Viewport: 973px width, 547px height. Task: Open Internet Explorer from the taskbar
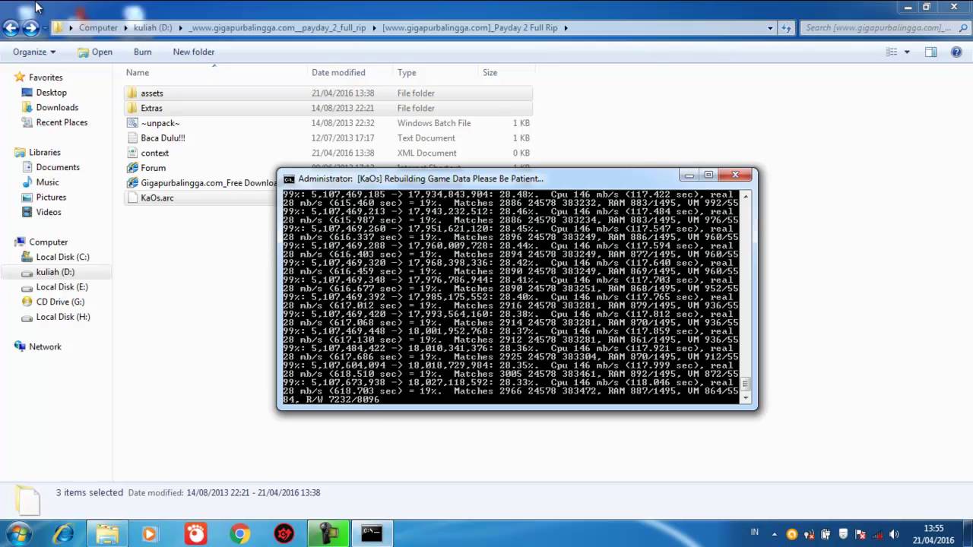pos(63,534)
